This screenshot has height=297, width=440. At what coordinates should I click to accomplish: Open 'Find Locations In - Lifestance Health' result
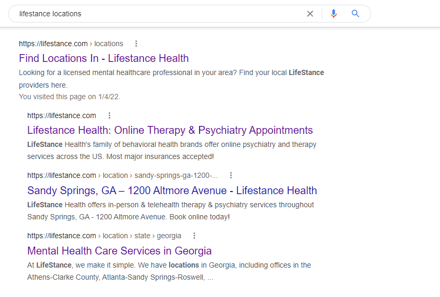(104, 58)
